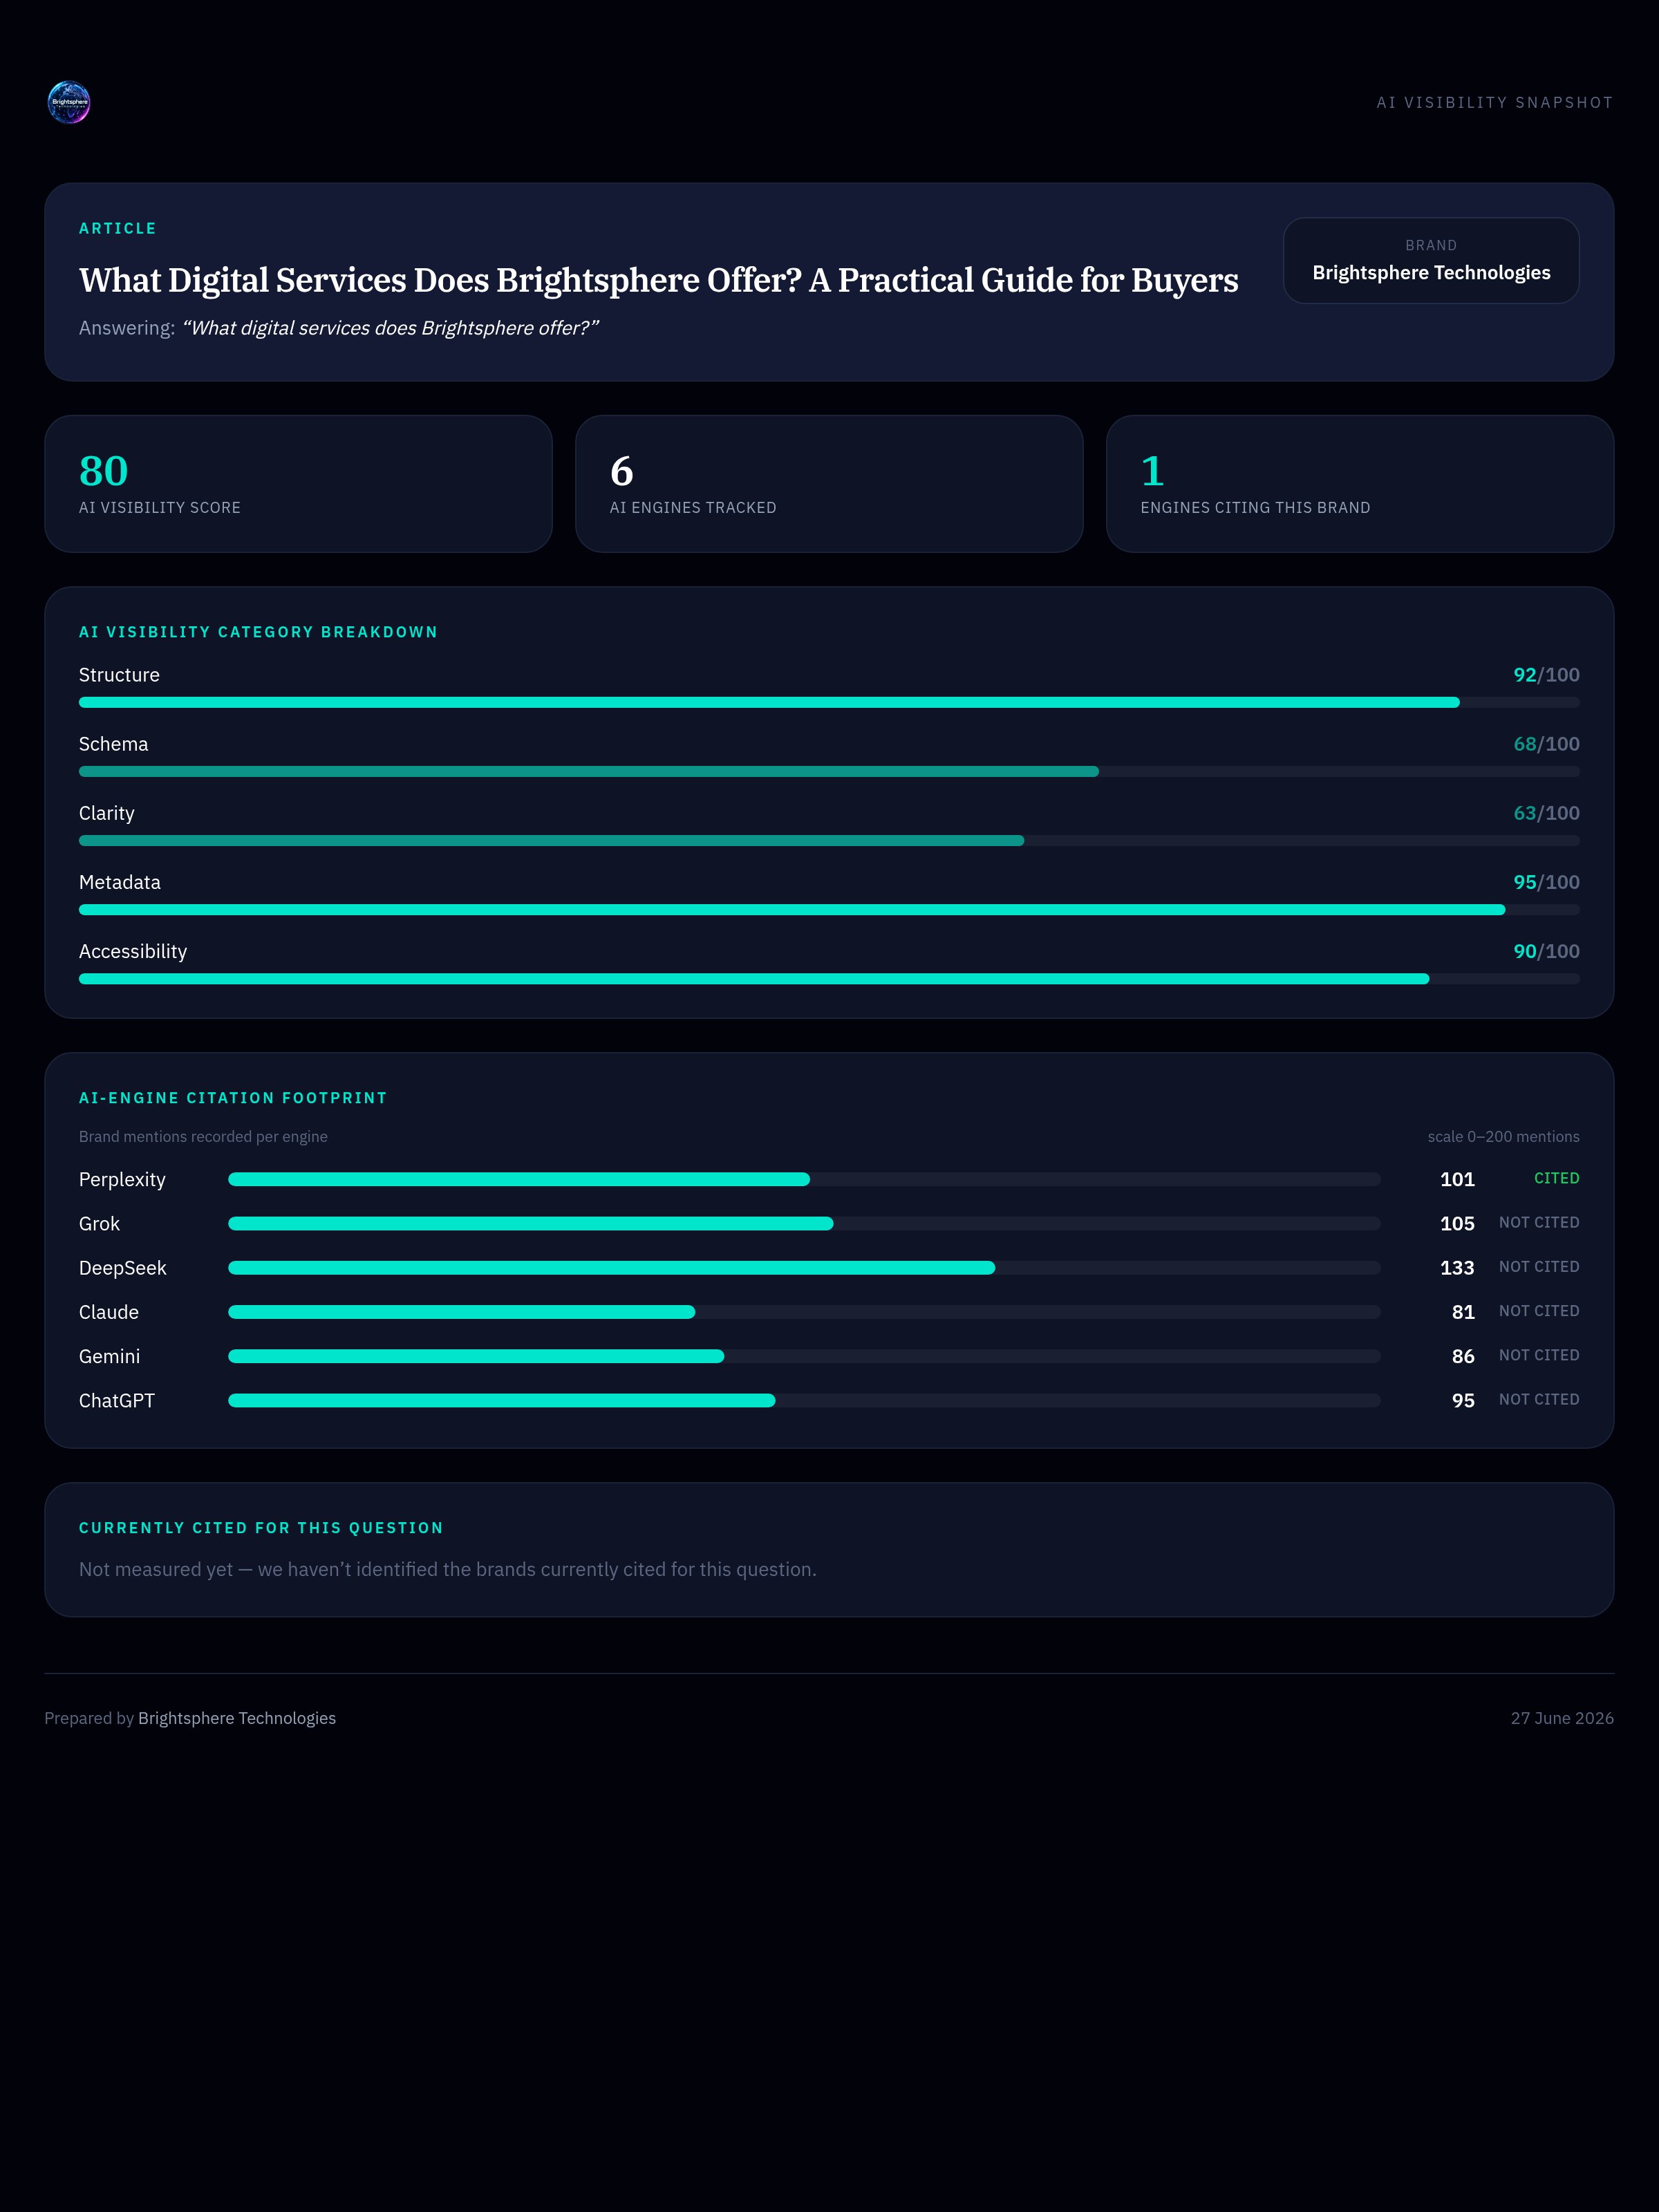Click Gemini's mention count 86

1463,1356
